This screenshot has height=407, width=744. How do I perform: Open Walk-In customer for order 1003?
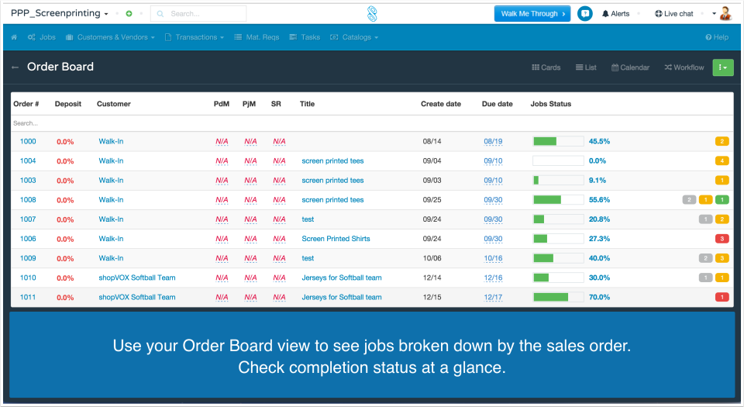[111, 181]
